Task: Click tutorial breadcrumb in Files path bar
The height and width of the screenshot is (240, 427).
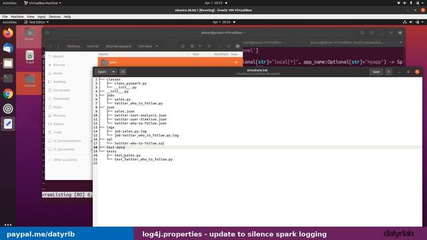Action: [93, 46]
